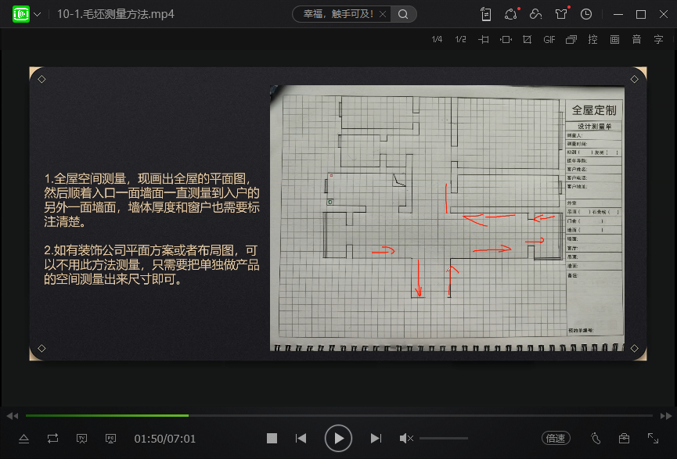The image size is (677, 459).
Task: Click the fast-forward double-arrow beside progress bar
Action: pyautogui.click(x=666, y=416)
